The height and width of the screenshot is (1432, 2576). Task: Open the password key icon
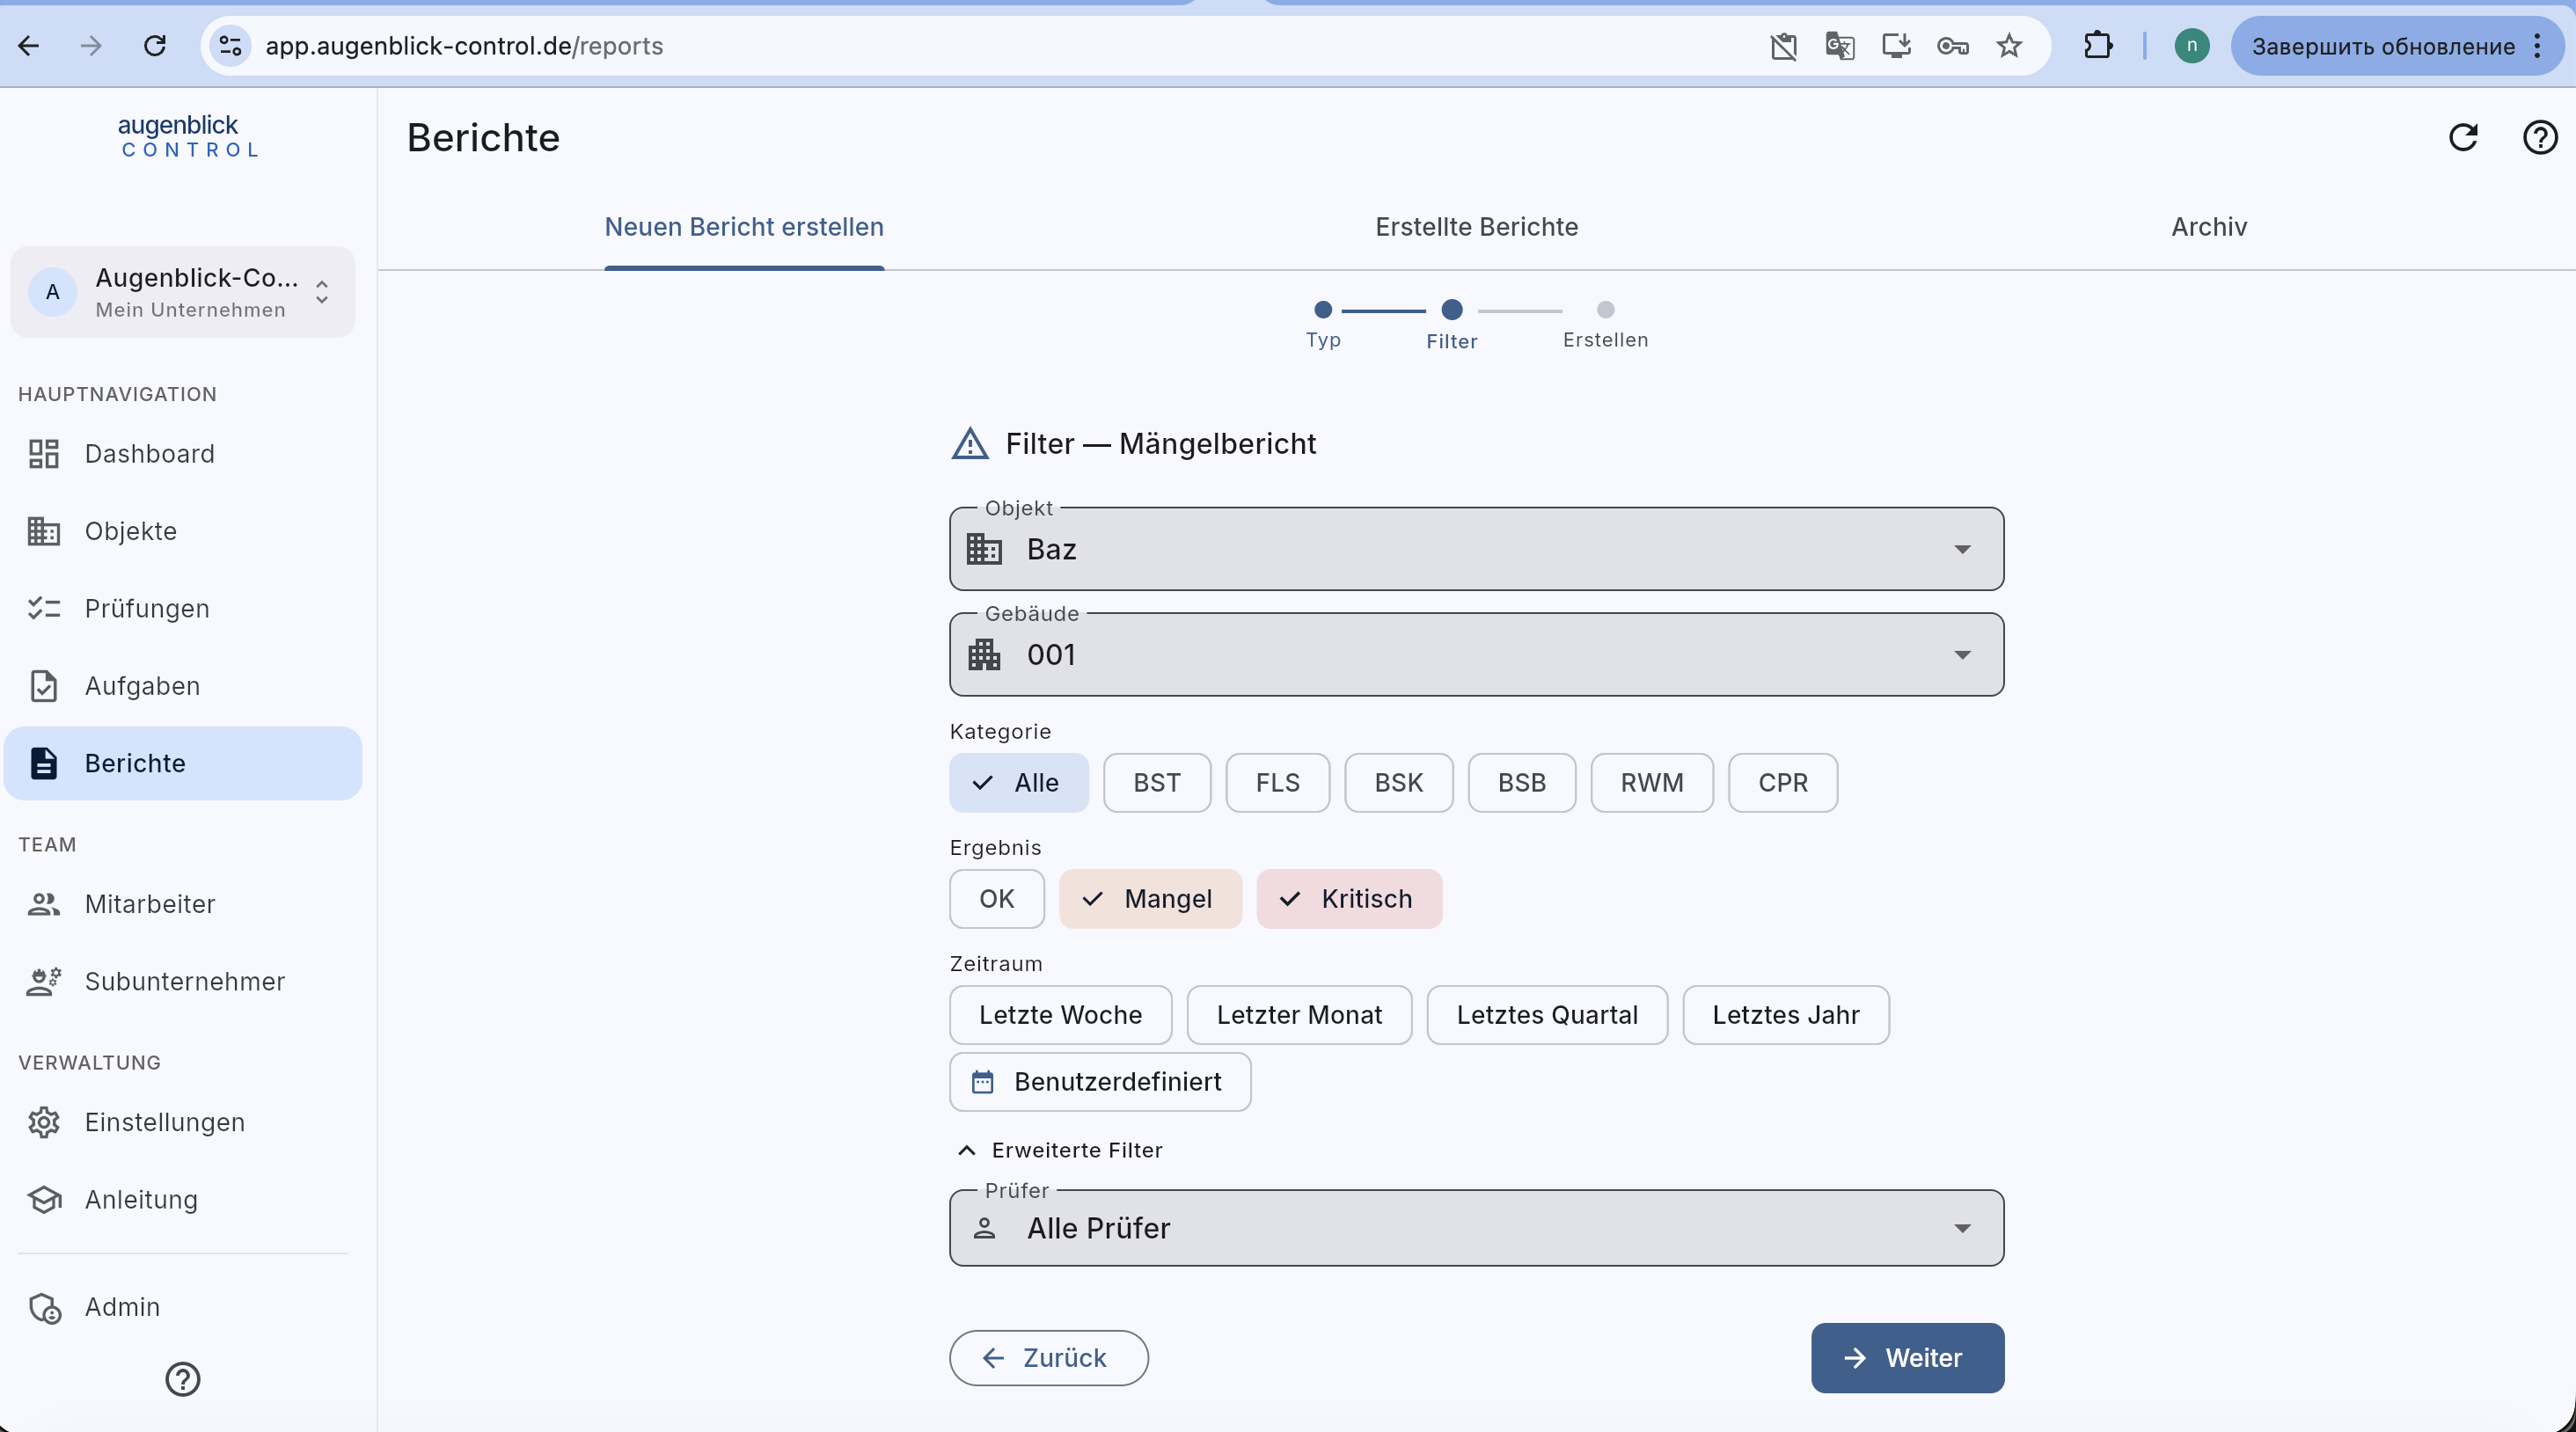pyautogui.click(x=1952, y=46)
